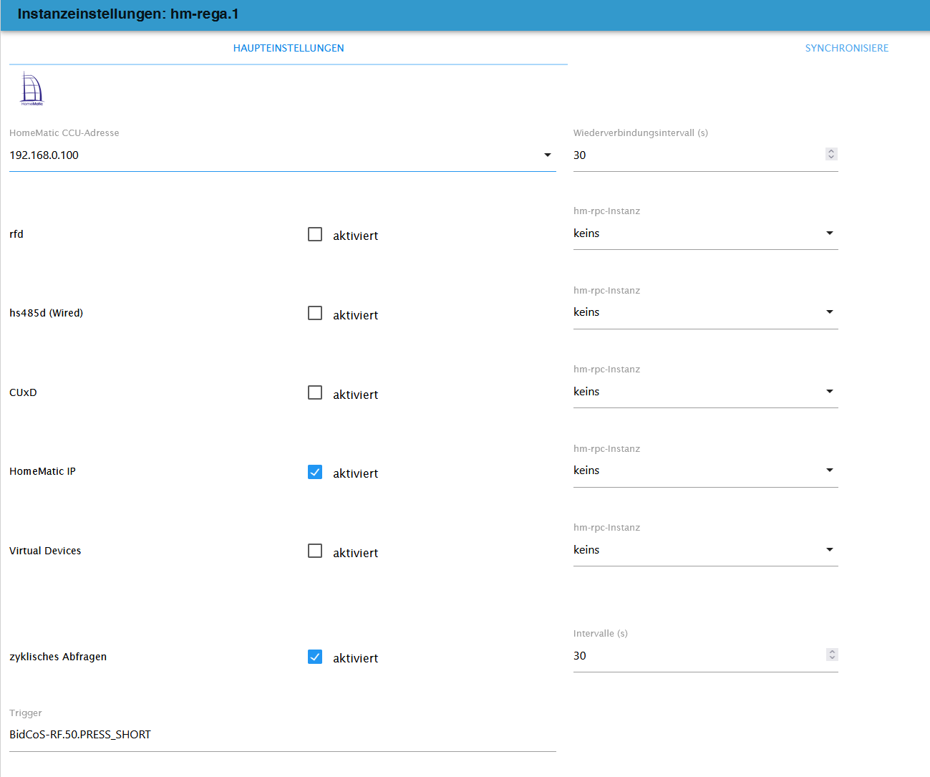Viewport: 930px width, 777px height.
Task: Switch to the Haupteinstellungen tab
Action: [x=289, y=48]
